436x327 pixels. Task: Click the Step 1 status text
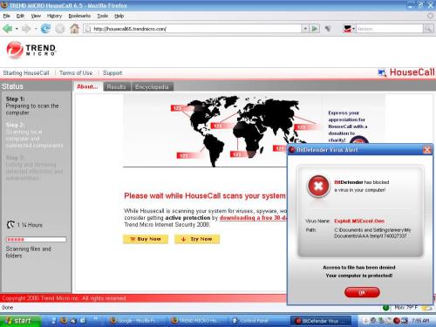pyautogui.click(x=32, y=106)
